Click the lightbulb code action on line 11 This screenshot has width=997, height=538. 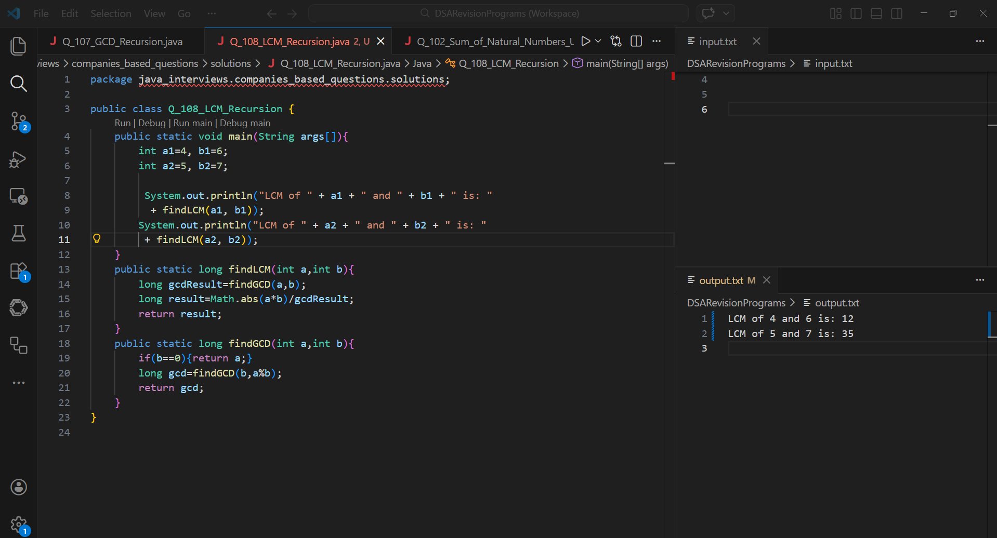(97, 239)
